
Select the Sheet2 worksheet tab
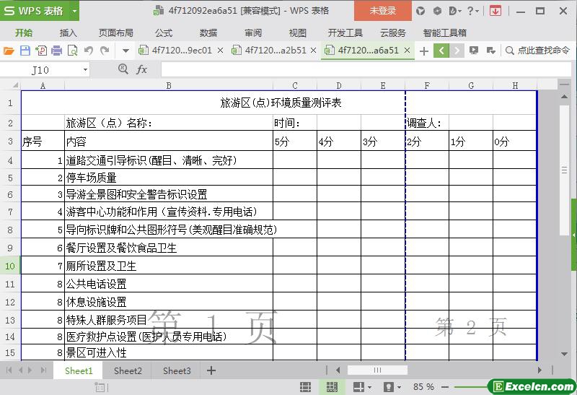tap(128, 370)
